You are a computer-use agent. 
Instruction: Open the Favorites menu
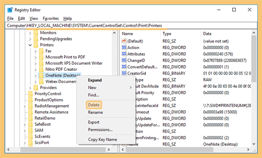(x=51, y=18)
